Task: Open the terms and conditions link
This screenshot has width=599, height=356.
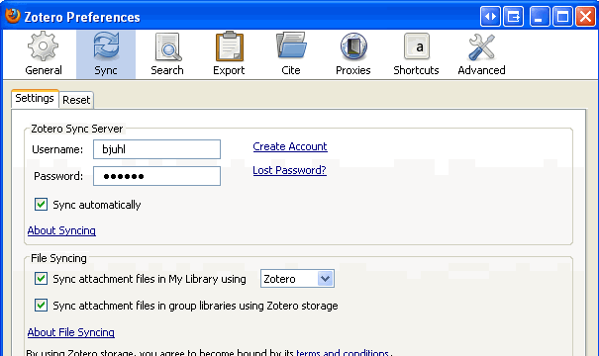Action: click(x=343, y=352)
